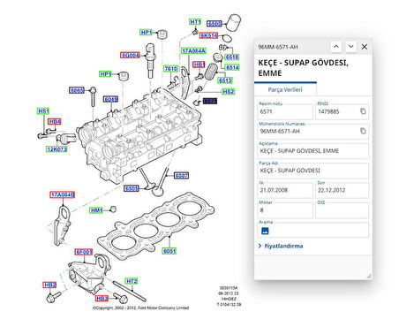Click the Miktar quantity field

285,210
